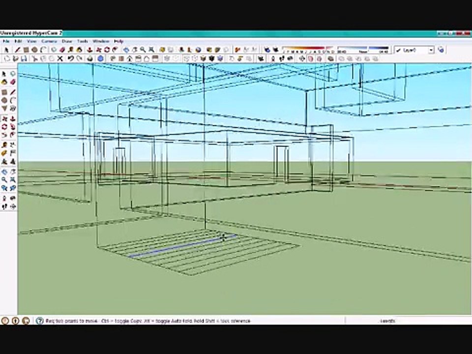Select Freehand tool in left palette
The image size is (472, 354).
(x=13, y=108)
